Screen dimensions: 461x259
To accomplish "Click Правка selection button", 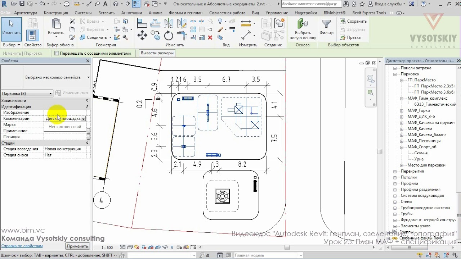I will 350,37.
